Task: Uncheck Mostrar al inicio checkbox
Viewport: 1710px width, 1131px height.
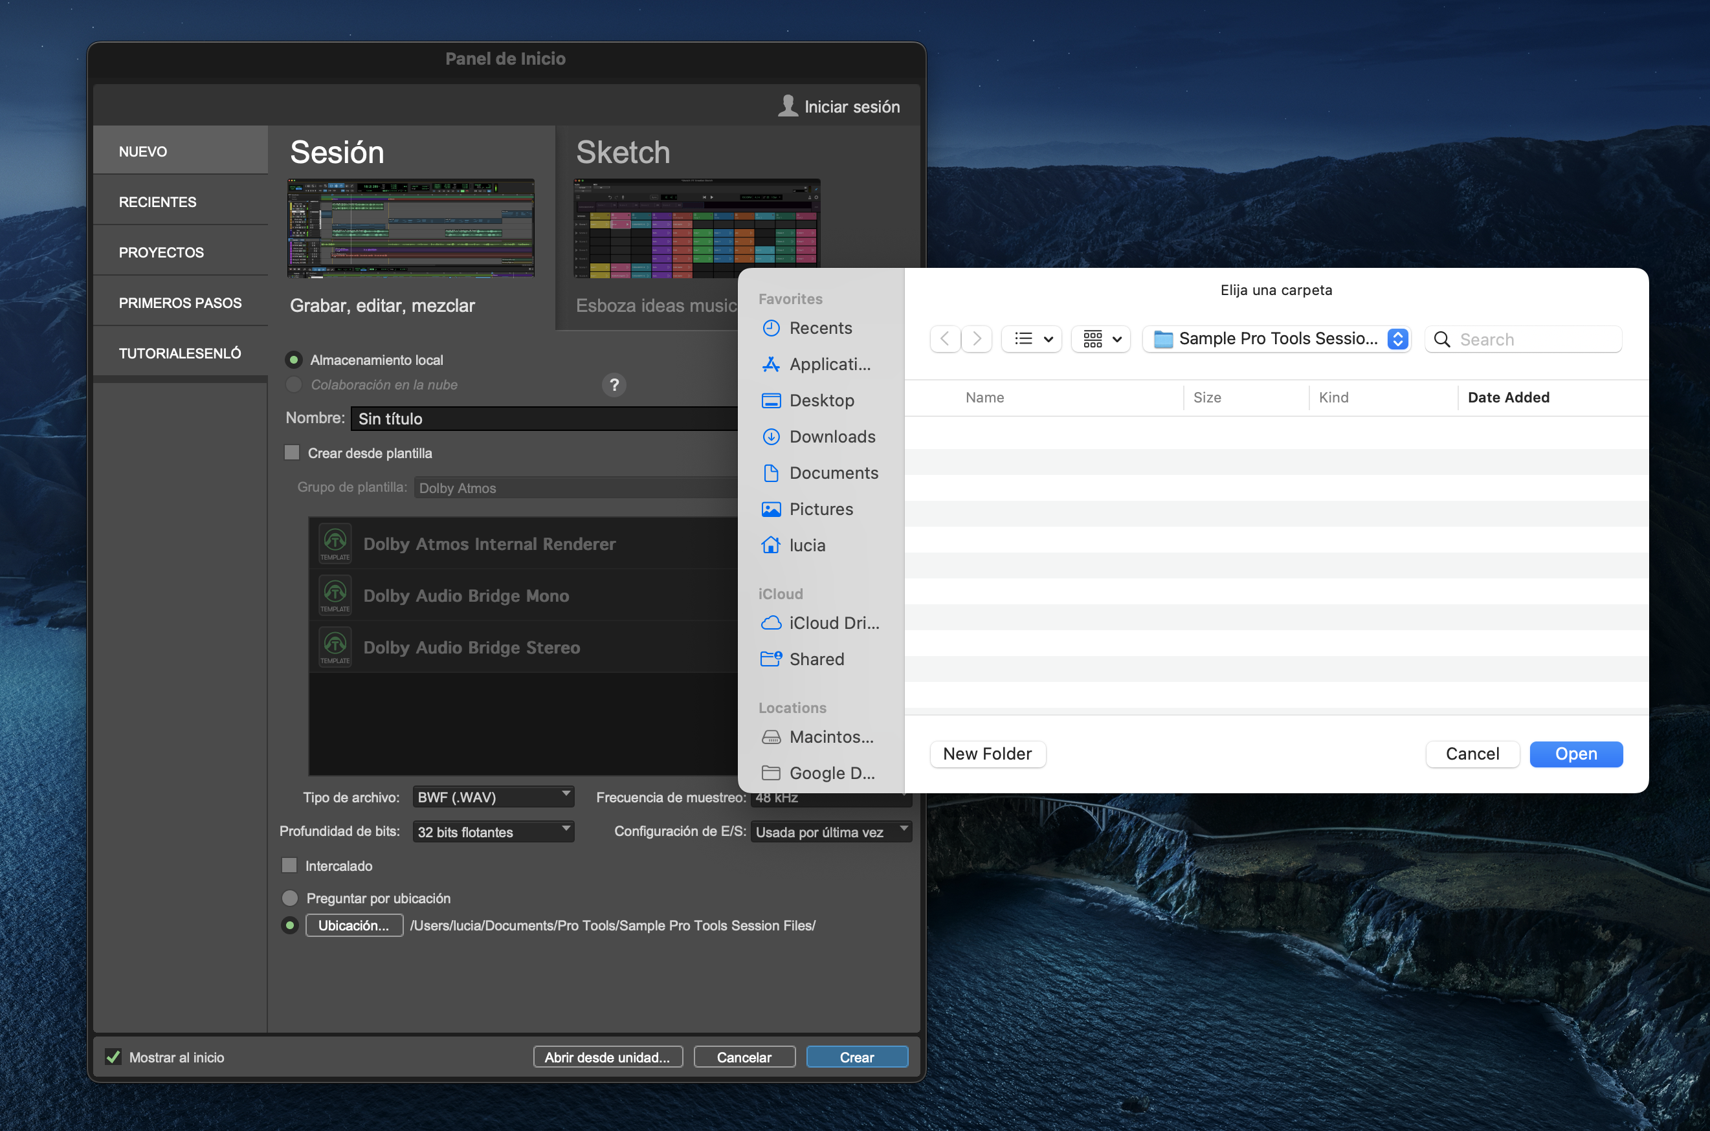Action: 113,1057
